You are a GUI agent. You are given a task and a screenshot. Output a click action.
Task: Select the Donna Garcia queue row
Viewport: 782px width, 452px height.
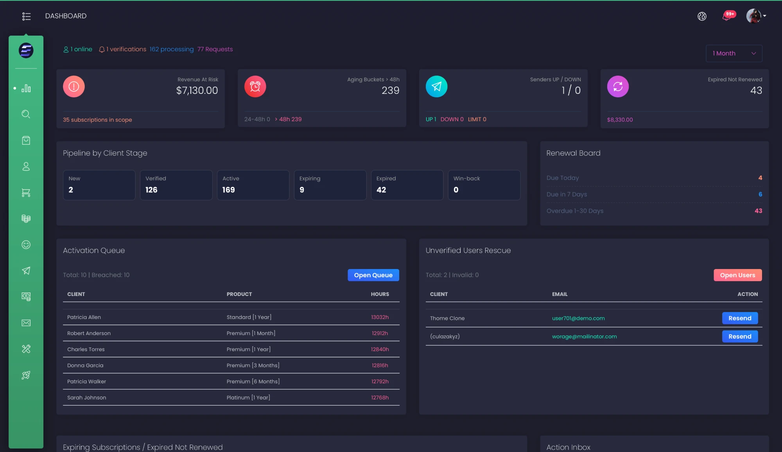click(x=231, y=365)
